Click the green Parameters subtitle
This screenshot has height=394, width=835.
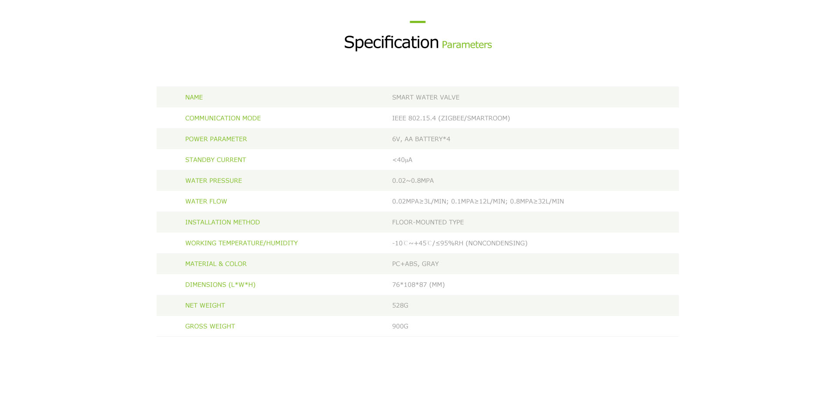[x=467, y=45]
